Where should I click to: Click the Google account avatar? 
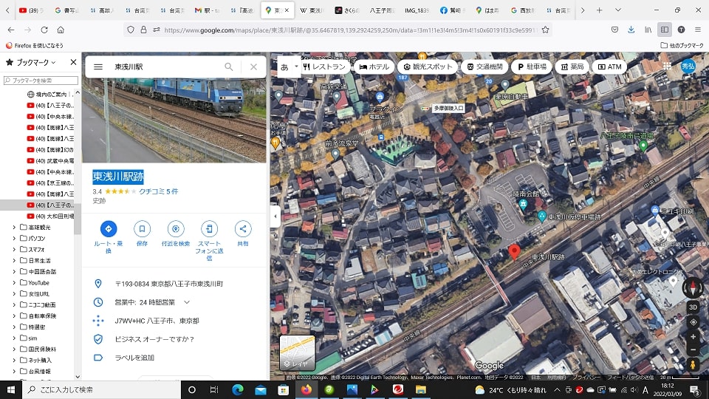coord(688,66)
